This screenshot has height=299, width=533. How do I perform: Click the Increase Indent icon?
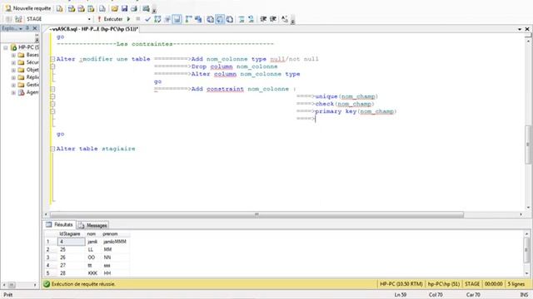click(x=273, y=19)
